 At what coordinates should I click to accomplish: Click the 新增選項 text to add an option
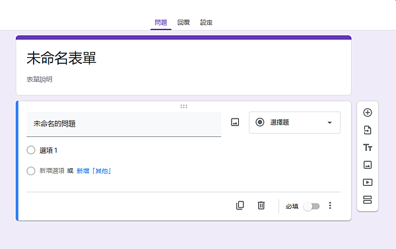click(51, 171)
